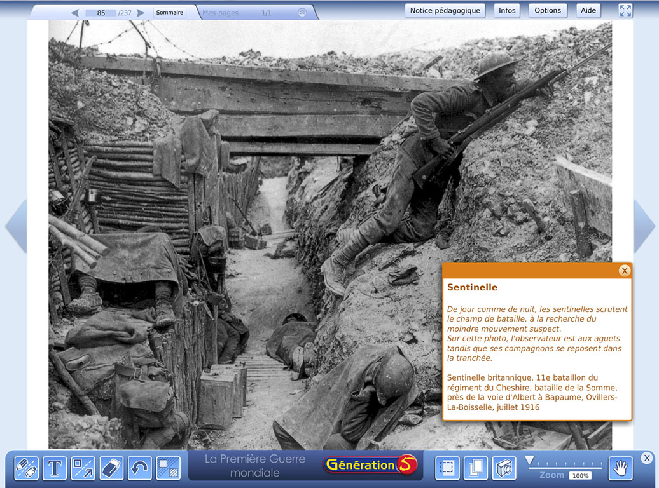The height and width of the screenshot is (488, 659).
Task: Toggle fullscreen mode
Action: (x=625, y=11)
